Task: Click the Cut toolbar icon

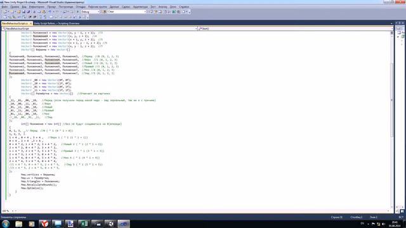Action: (x=34, y=11)
